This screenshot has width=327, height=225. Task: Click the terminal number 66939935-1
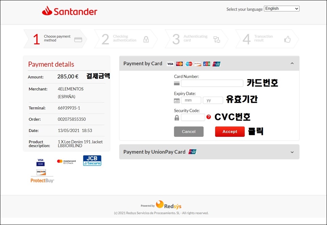69,108
